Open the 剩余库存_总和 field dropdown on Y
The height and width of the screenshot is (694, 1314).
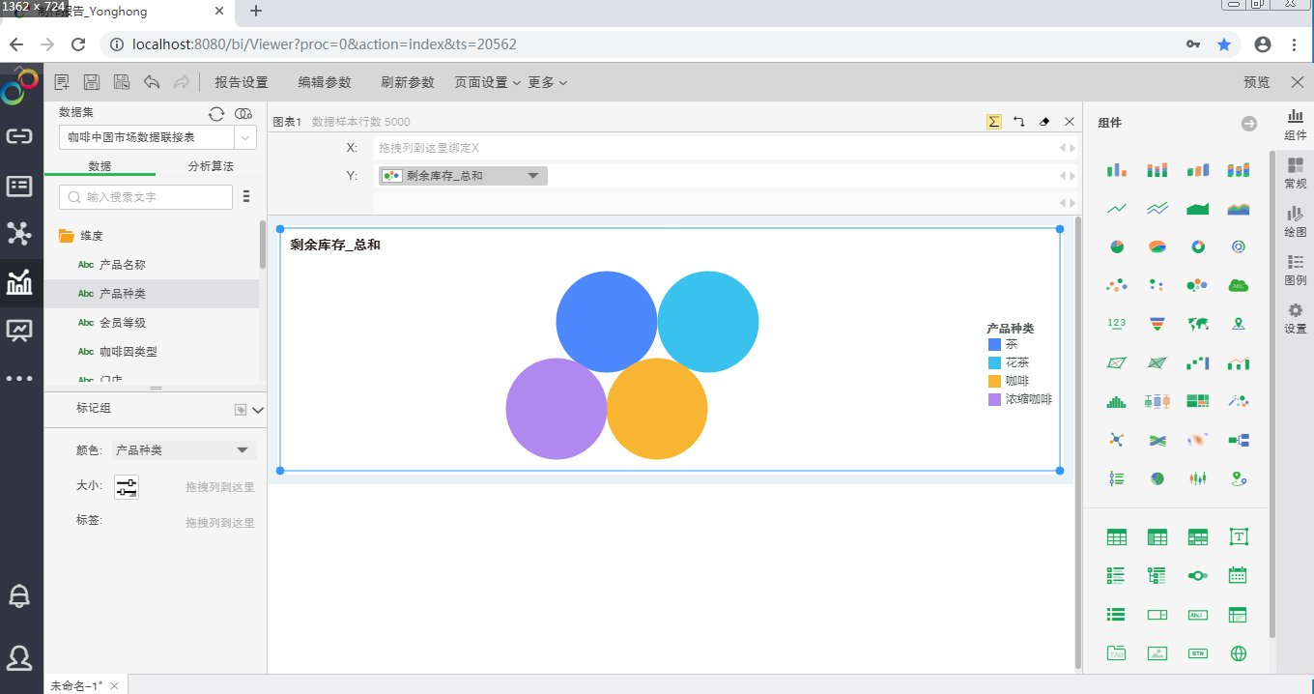point(534,175)
